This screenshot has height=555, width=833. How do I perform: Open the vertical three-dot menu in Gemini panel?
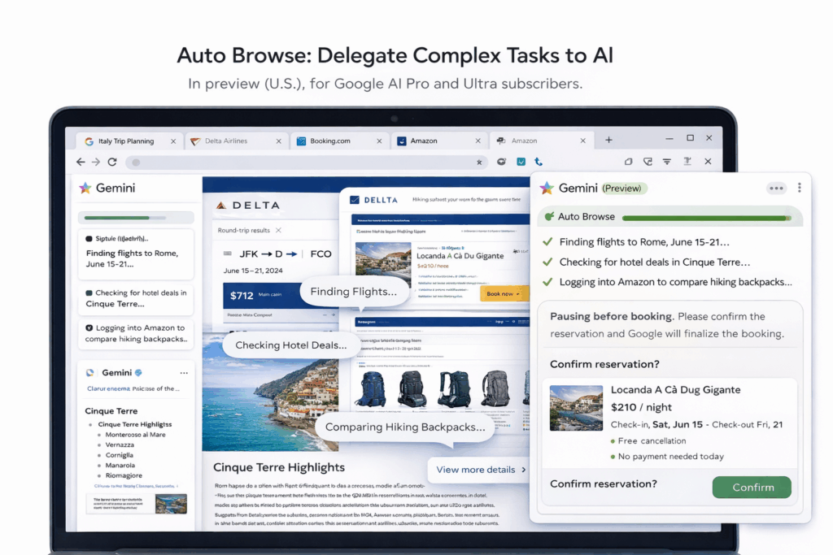pyautogui.click(x=799, y=188)
